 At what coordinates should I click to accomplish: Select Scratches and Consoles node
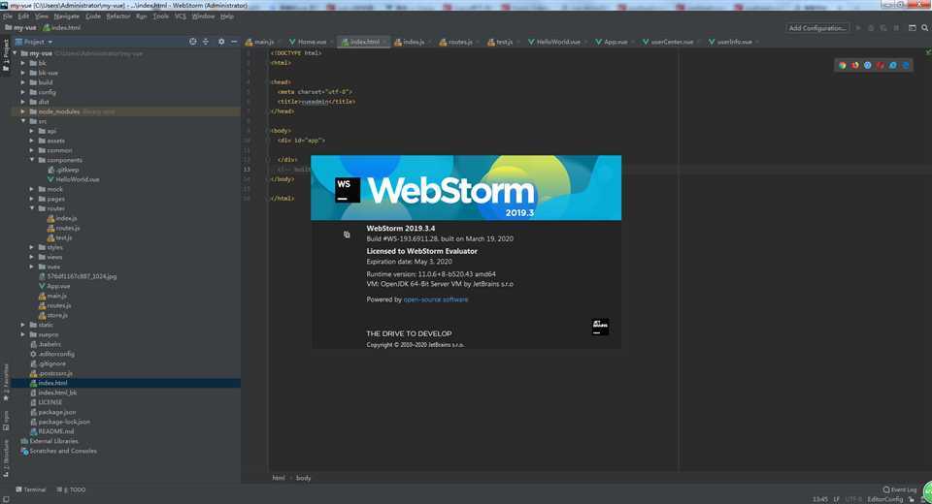click(58, 451)
